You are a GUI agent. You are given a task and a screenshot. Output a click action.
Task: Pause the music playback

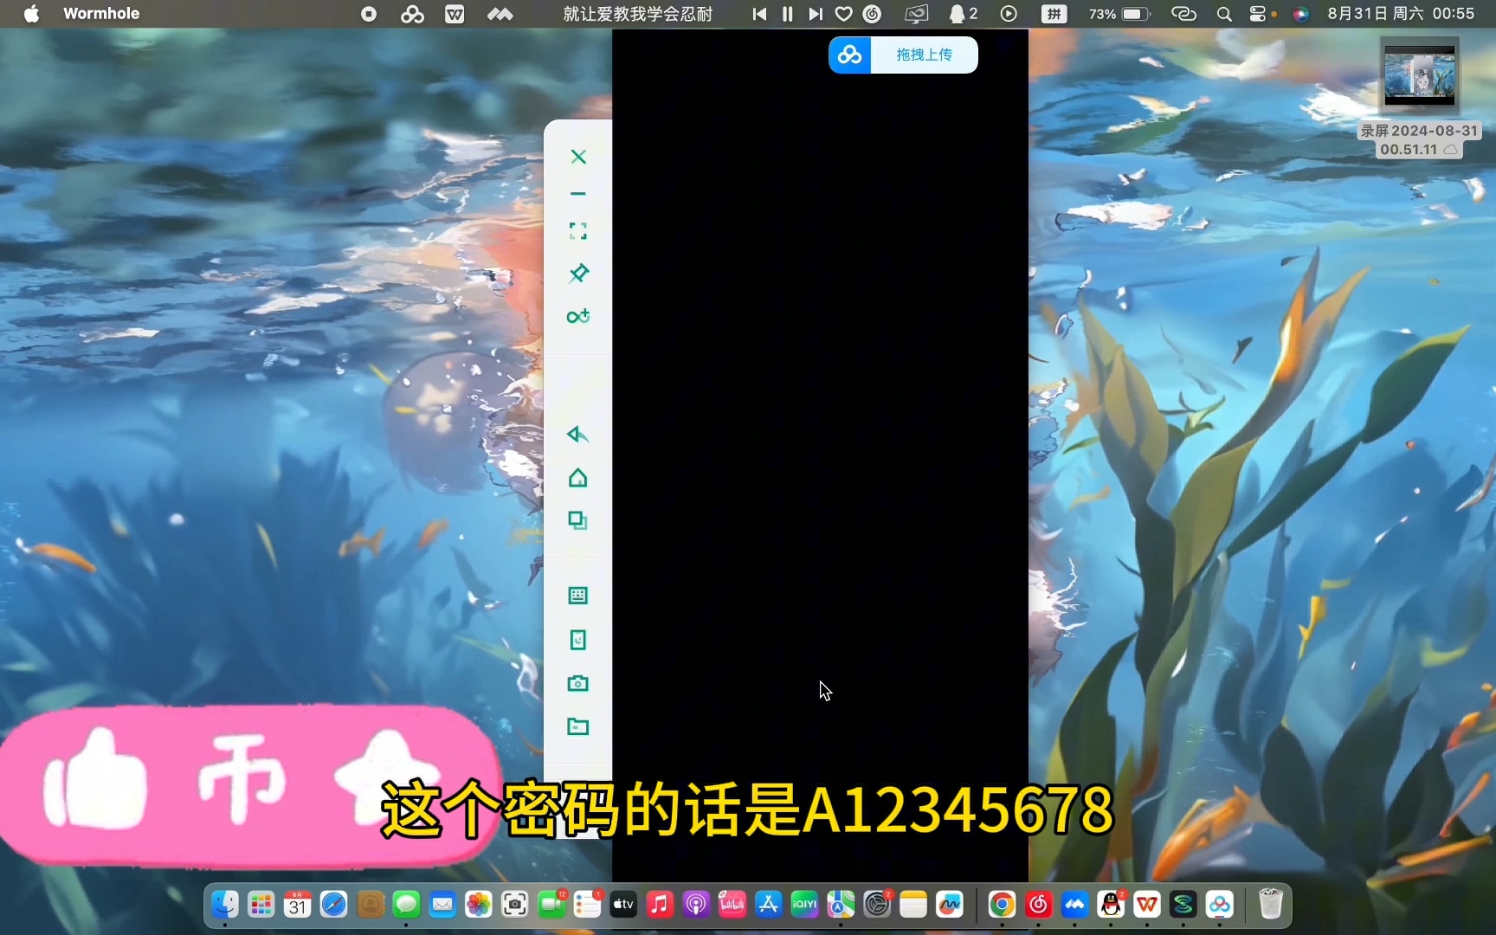(787, 14)
